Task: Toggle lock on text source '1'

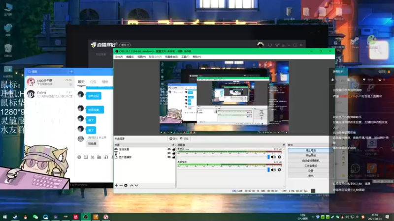Action: coord(174,153)
